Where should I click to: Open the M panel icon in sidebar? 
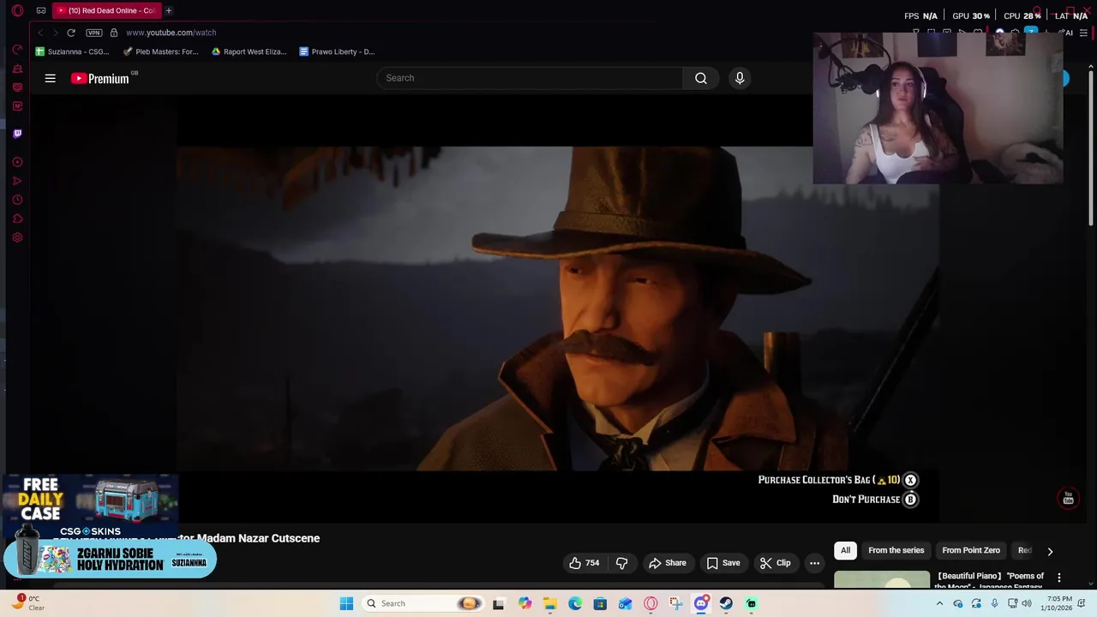point(17,106)
